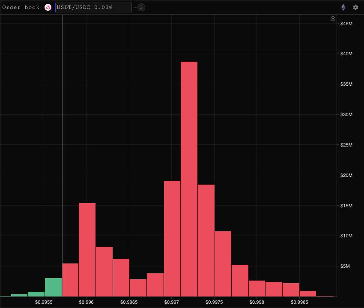
Task: Click the red bar peaking near $15M
Action: tap(87, 250)
